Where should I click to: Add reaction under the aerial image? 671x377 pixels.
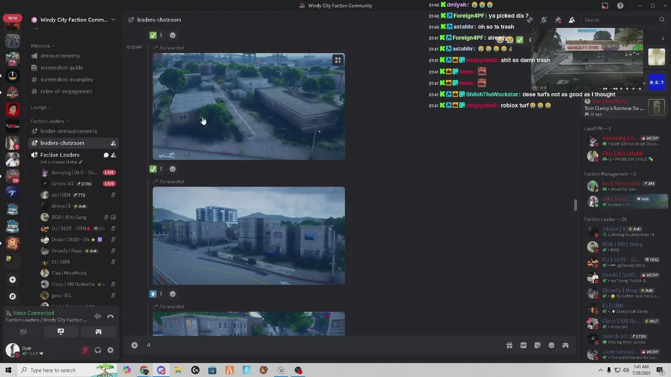coord(173,169)
